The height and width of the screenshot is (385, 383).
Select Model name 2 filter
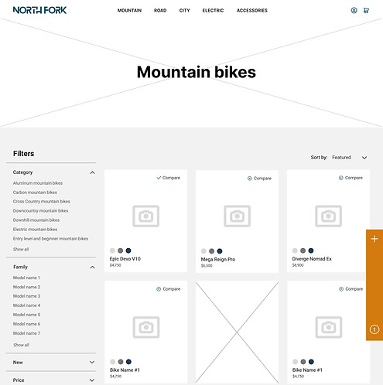pyautogui.click(x=26, y=287)
